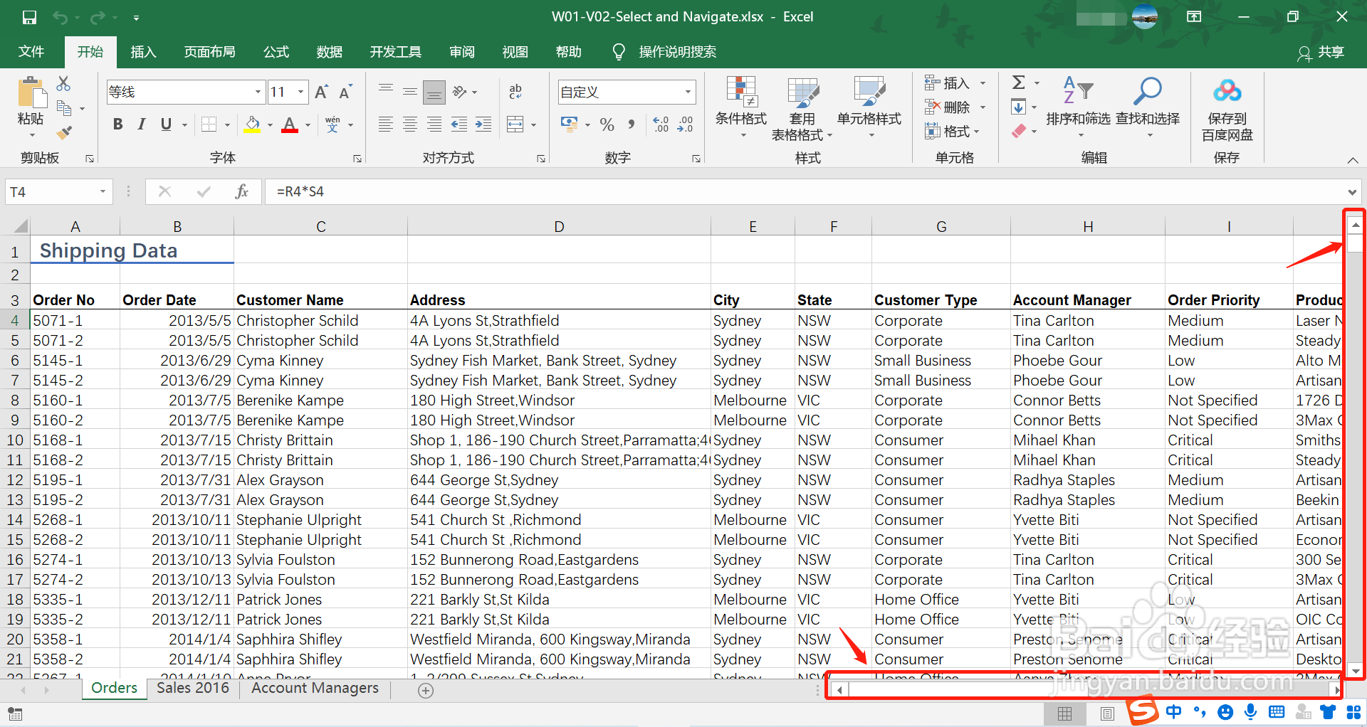Screen dimensions: 1367x727
Task: Cut selection with scissors icon
Action: click(63, 84)
